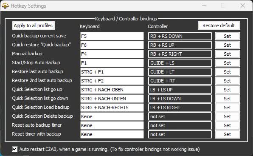The height and width of the screenshot is (156, 253).
Task: Click Set for Restore last auto backup
Action: point(228,72)
